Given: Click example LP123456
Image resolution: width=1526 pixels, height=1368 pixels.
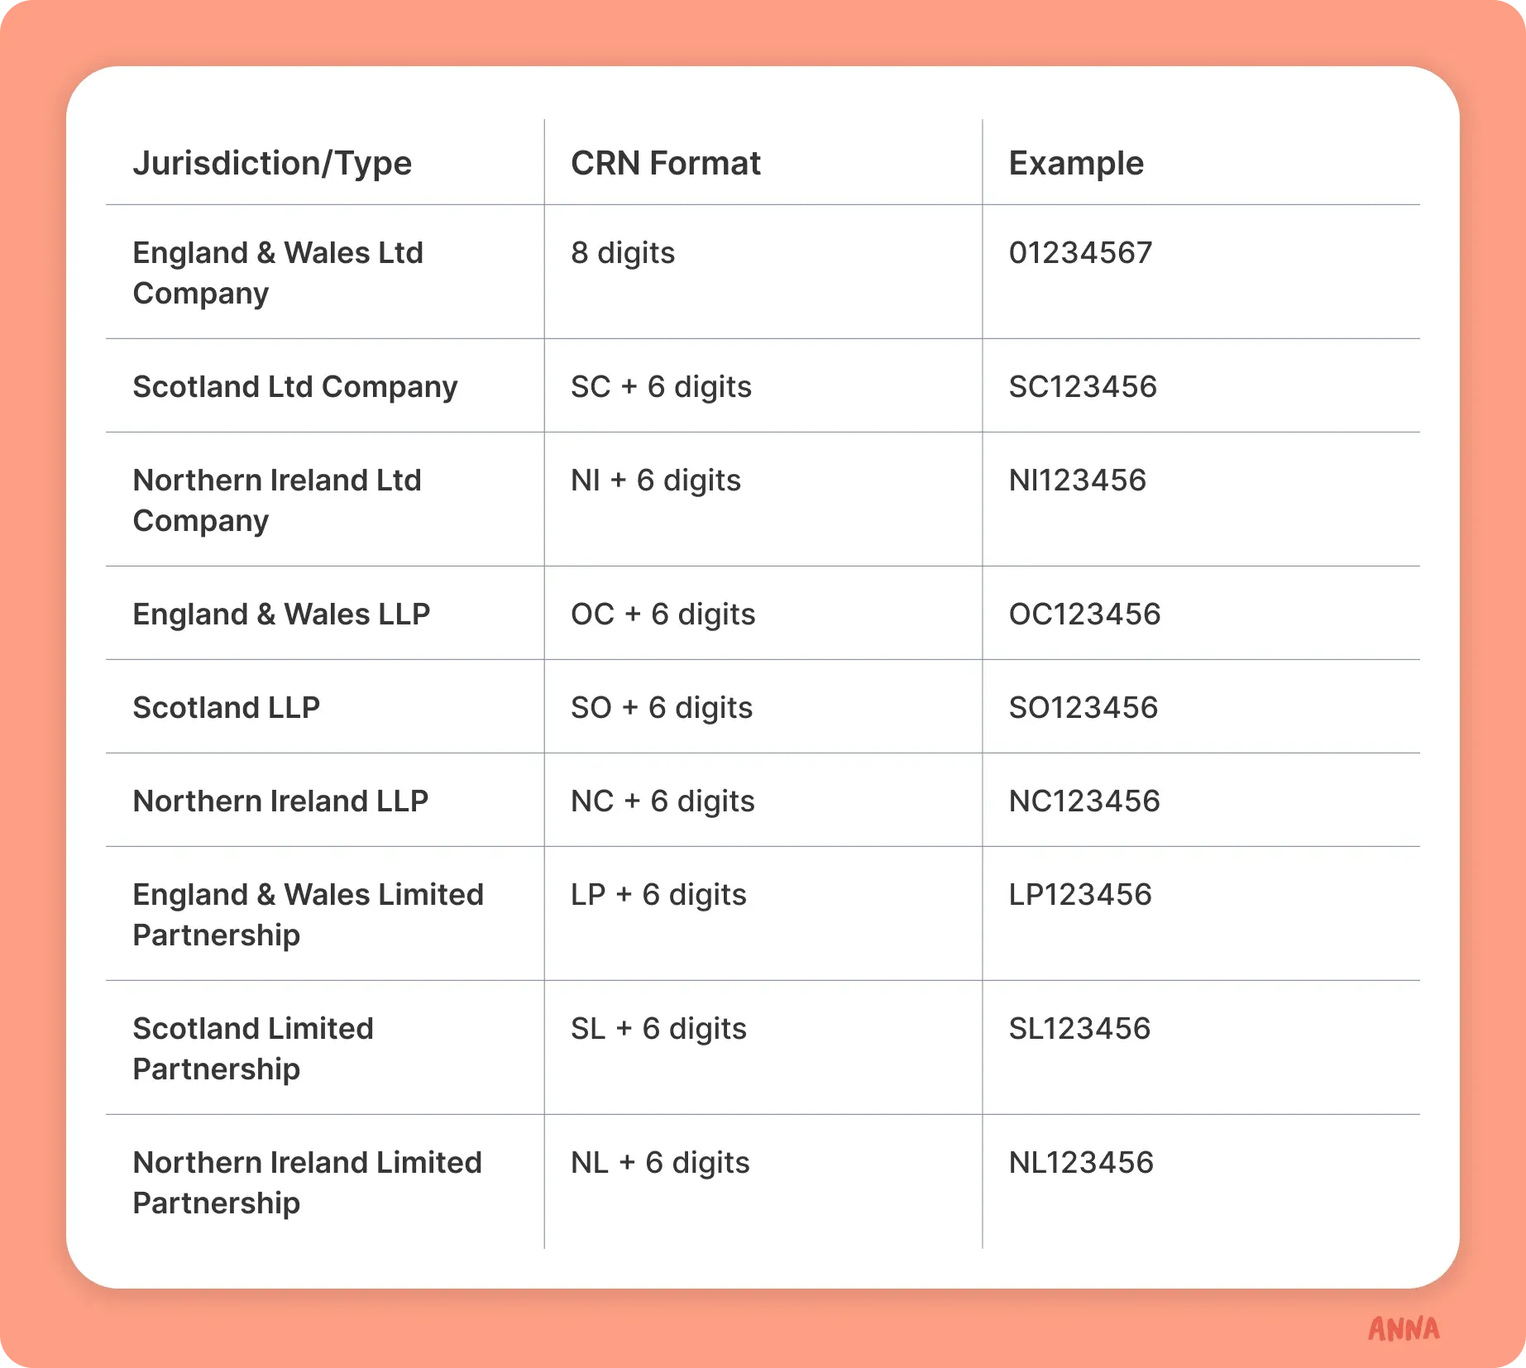Looking at the screenshot, I should [x=1080, y=894].
